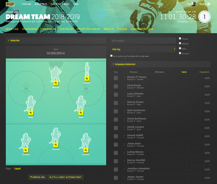Viewport: 217px width, 184px height.
Task: Search for a Tränare using magnifier icon
Action: click(87, 78)
